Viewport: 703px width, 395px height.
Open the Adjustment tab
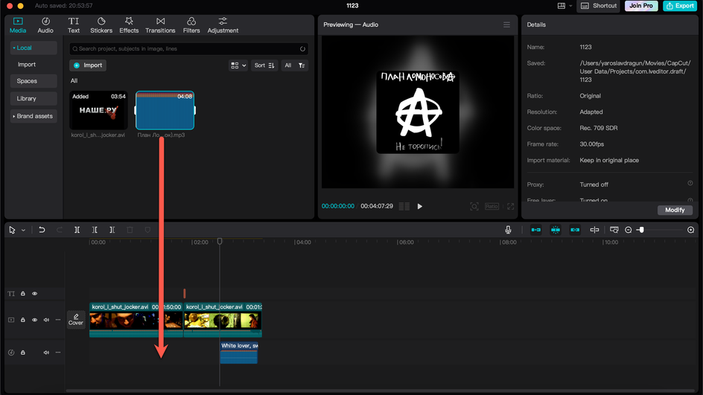[x=223, y=25]
